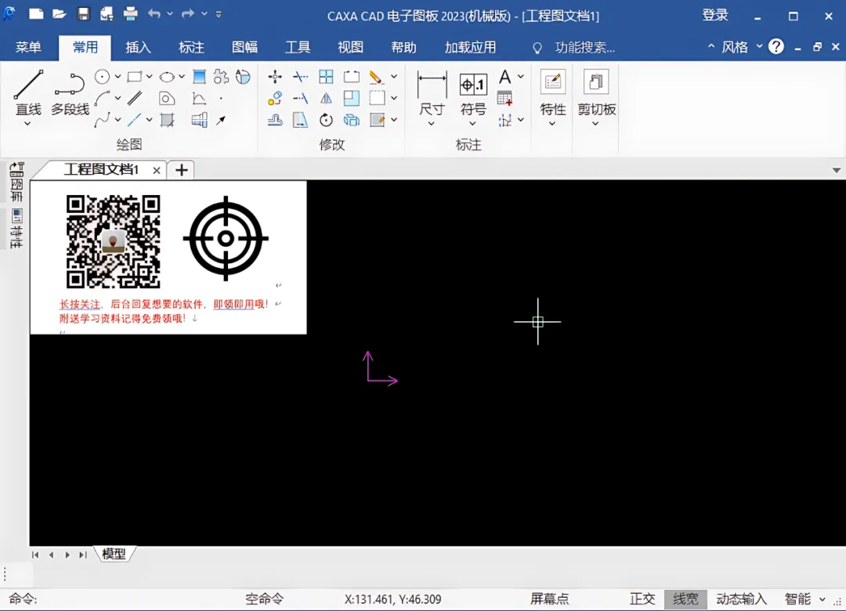The width and height of the screenshot is (846, 611).
Task: Click the insert table icon with red plus
Action: pyautogui.click(x=504, y=98)
